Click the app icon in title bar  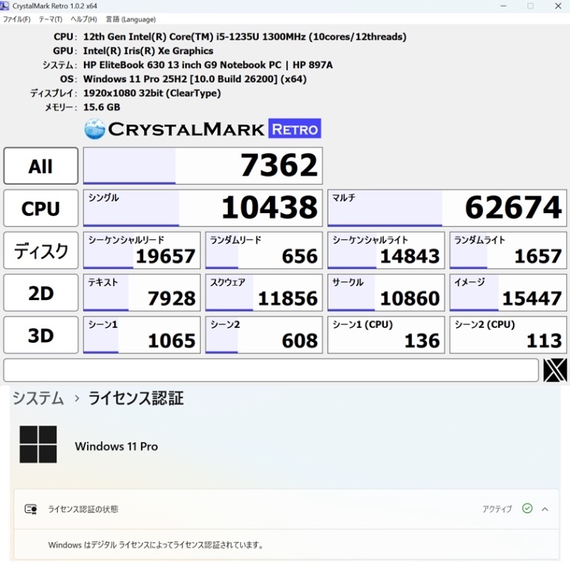click(x=4, y=6)
